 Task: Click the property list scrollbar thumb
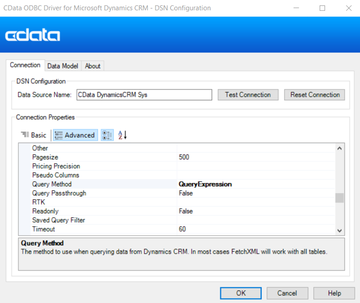(339, 198)
